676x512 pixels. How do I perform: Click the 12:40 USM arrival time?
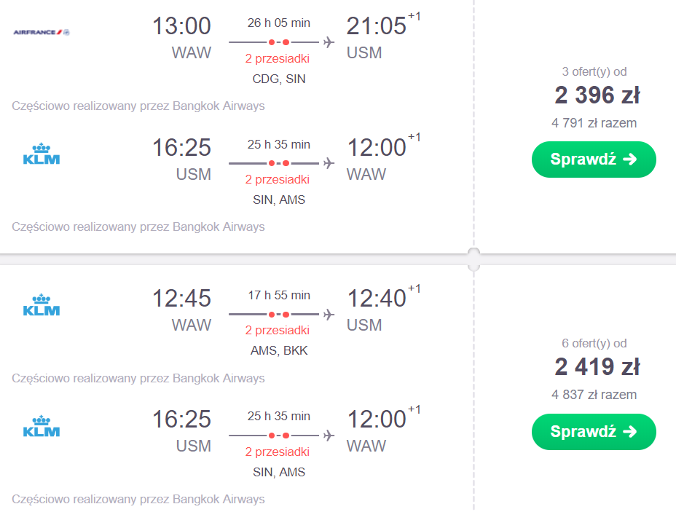[377, 298]
